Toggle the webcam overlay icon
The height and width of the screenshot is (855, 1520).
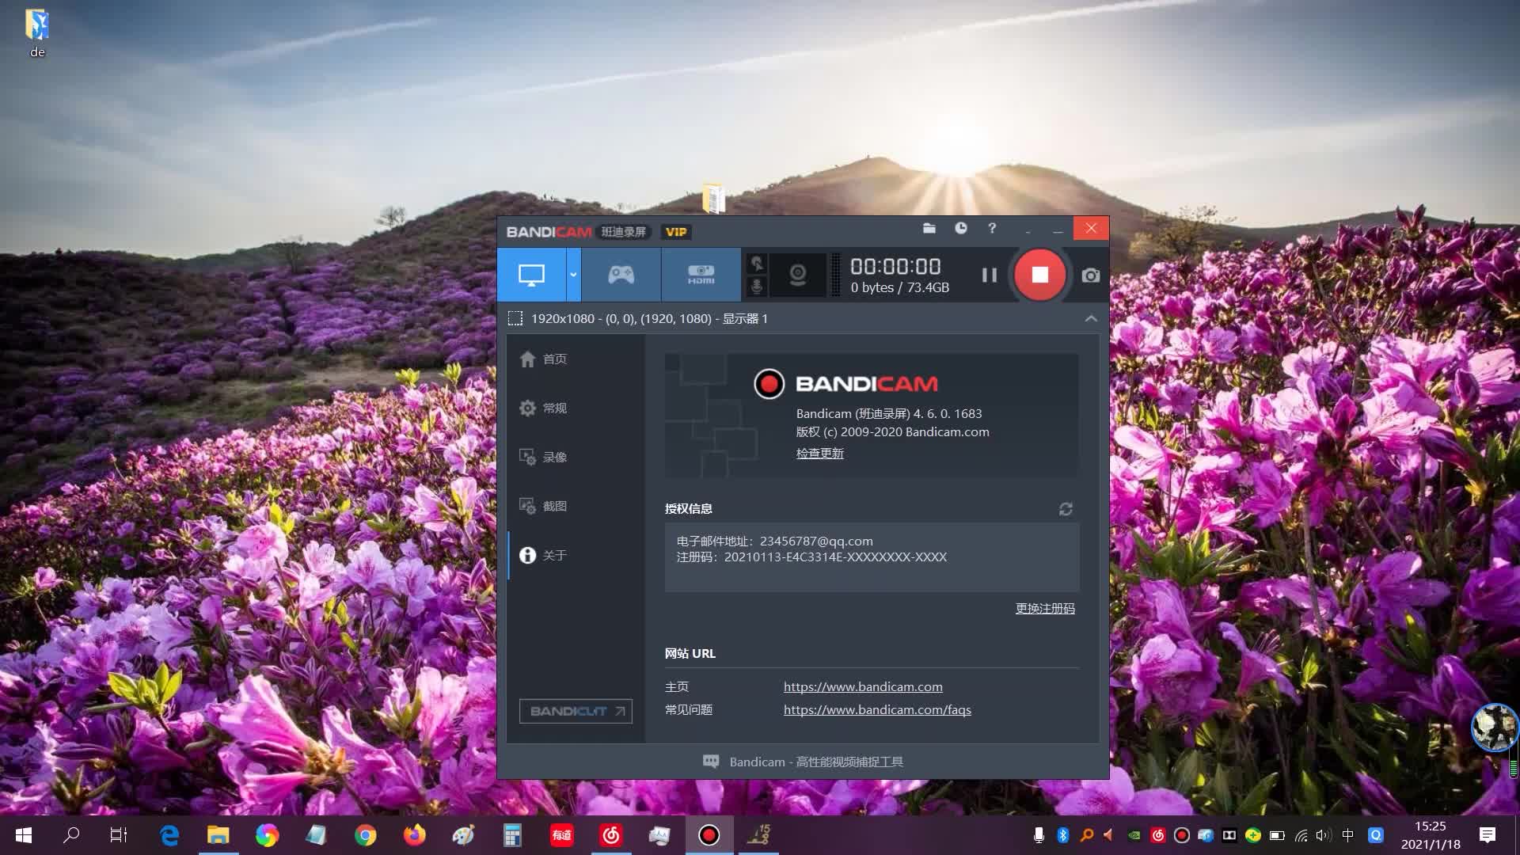point(797,275)
